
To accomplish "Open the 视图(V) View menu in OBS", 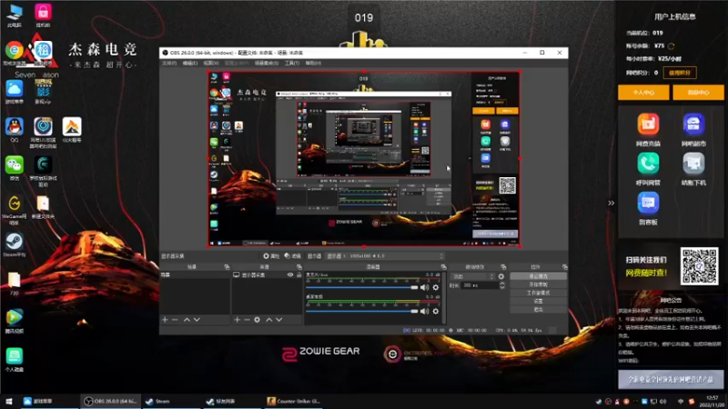I will (210, 63).
